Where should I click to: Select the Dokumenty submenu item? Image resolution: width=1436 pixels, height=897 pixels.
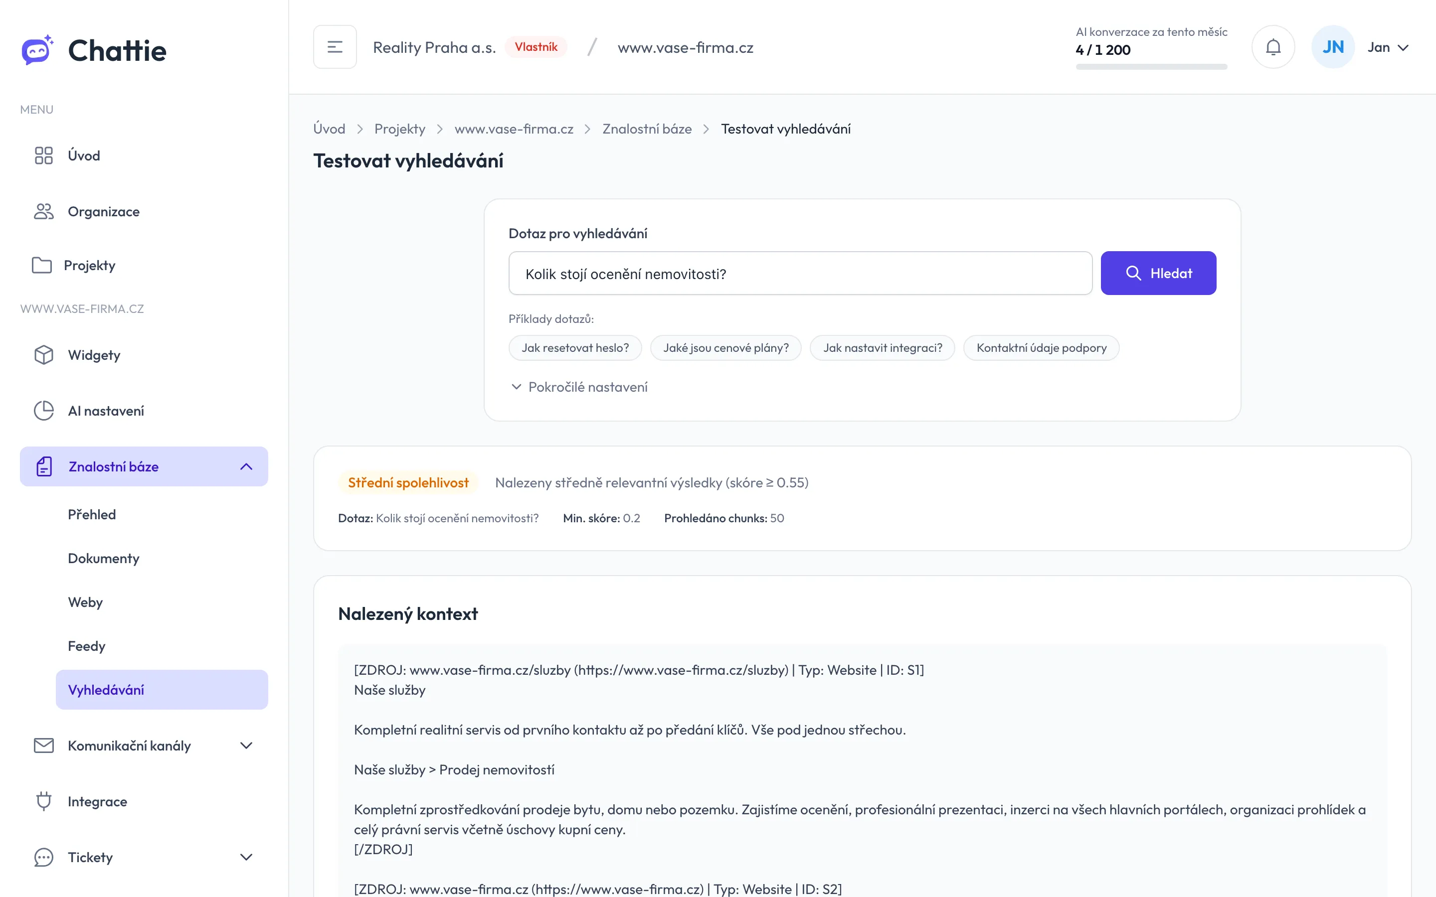162,558
